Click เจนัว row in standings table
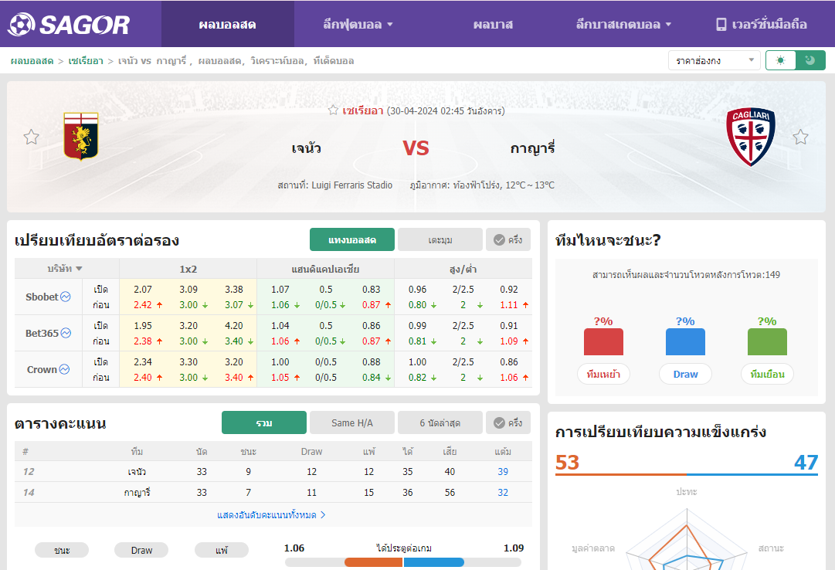This screenshot has width=835, height=570. (x=273, y=471)
